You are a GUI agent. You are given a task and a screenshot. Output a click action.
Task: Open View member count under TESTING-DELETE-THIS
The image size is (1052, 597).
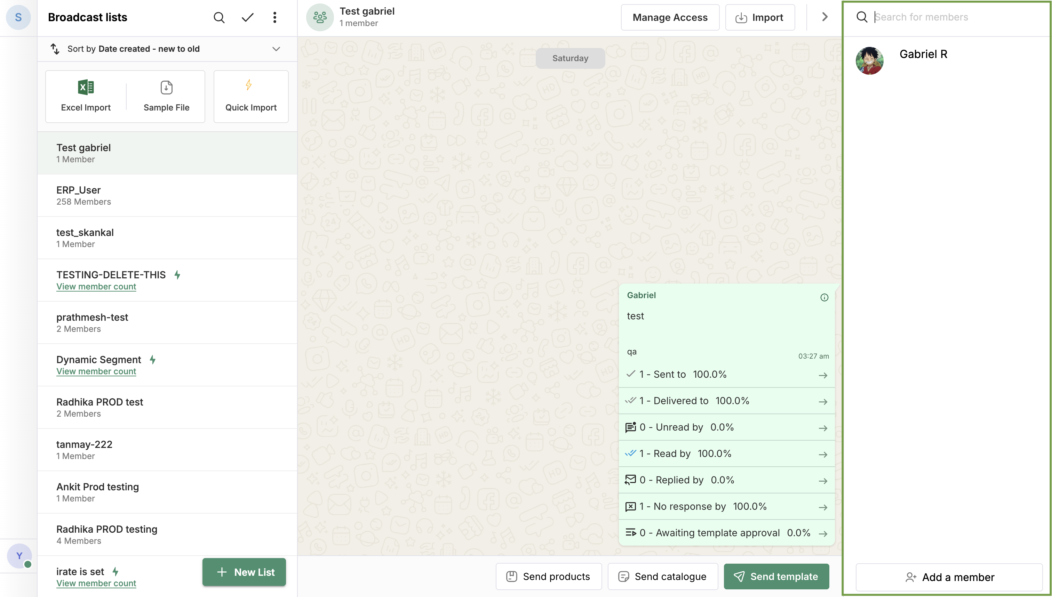pyautogui.click(x=96, y=287)
